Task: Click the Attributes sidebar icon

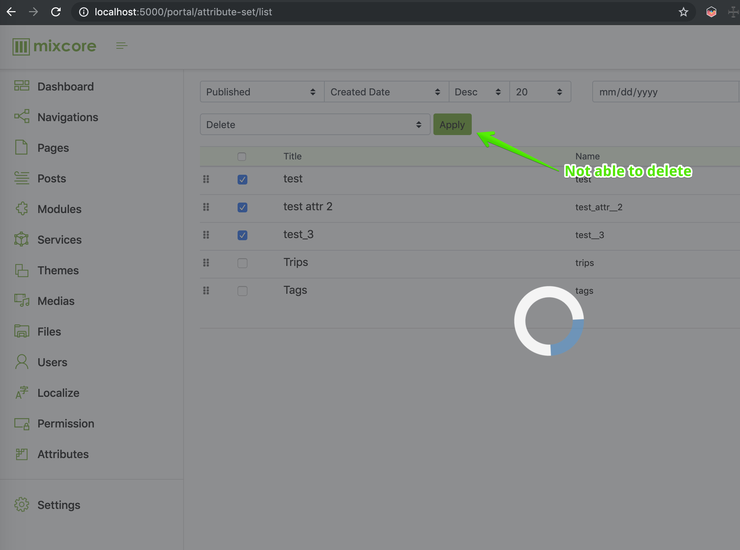Action: [x=22, y=454]
